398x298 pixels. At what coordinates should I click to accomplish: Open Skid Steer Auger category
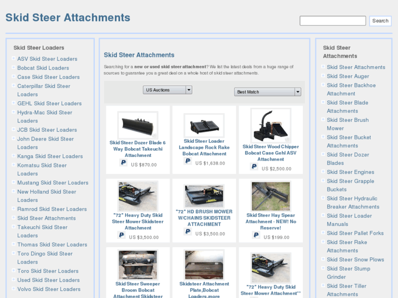[x=348, y=77]
